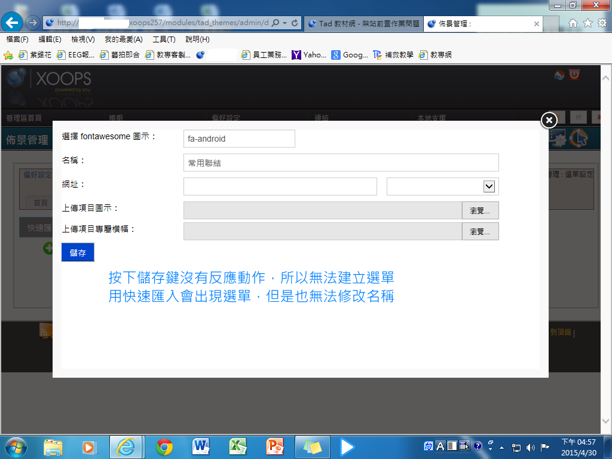Click 瀏覽 button for 上傳項目圖示
The width and height of the screenshot is (612, 459).
coord(480,210)
